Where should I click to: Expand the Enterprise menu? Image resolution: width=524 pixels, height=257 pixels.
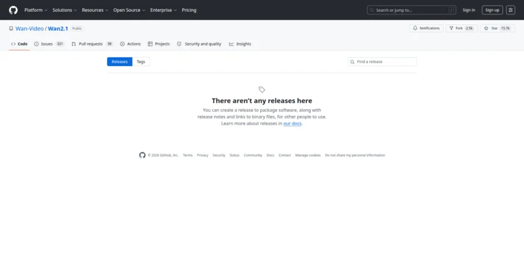click(x=163, y=10)
